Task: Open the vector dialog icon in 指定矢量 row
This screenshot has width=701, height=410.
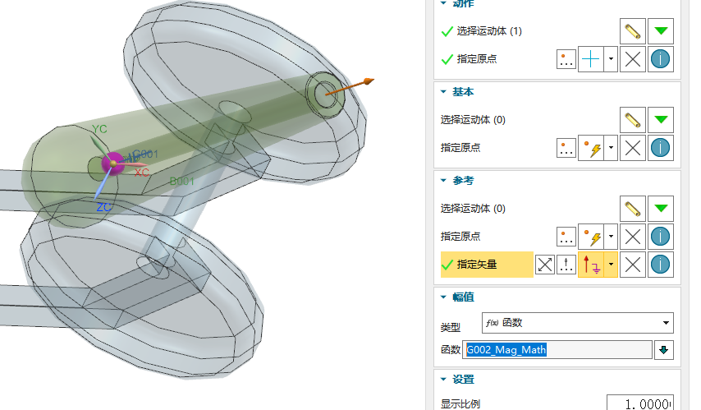Action: [x=566, y=265]
